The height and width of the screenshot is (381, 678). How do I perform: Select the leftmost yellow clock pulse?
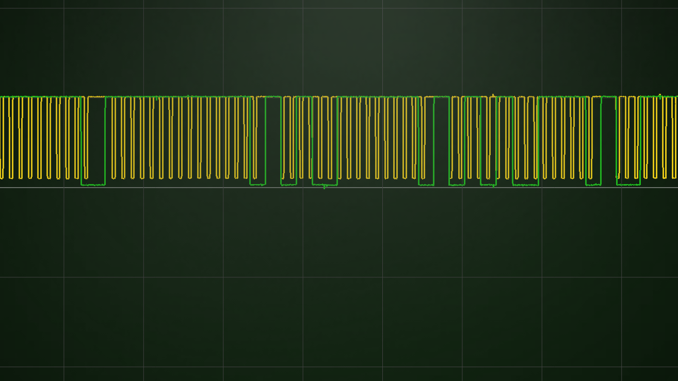2,137
